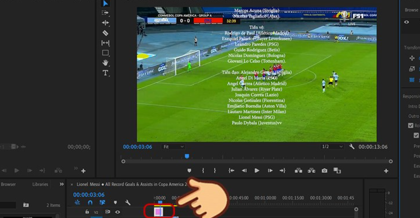Click the Lift button
The height and width of the screenshot is (218, 420).
click(x=298, y=170)
